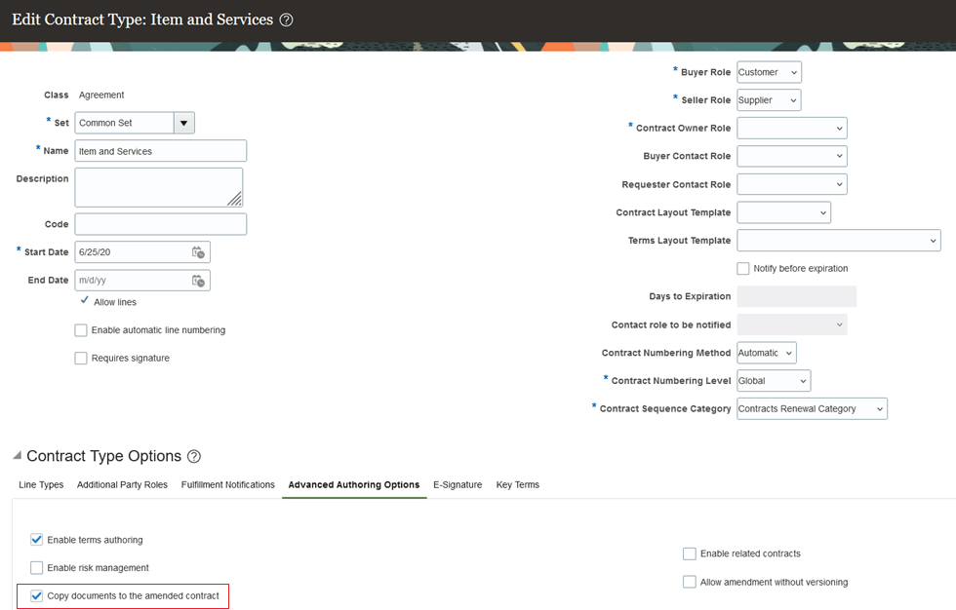Image resolution: width=956 pixels, height=610 pixels.
Task: Enable risk management
Action: coord(36,567)
